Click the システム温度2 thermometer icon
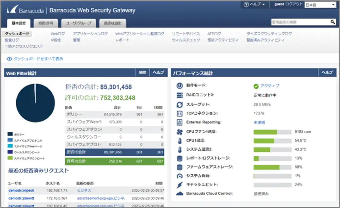340x208 pixels. click(x=180, y=149)
